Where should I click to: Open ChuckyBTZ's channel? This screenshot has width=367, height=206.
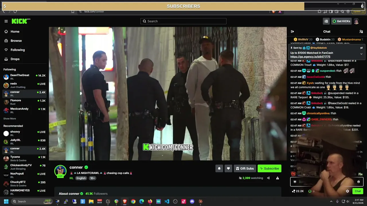24,184
